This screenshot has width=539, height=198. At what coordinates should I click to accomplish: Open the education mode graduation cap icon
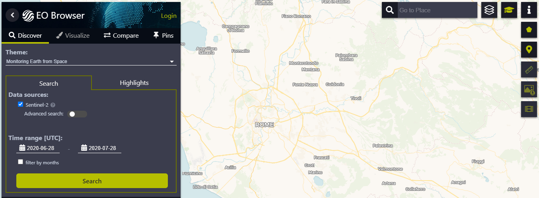click(x=509, y=10)
